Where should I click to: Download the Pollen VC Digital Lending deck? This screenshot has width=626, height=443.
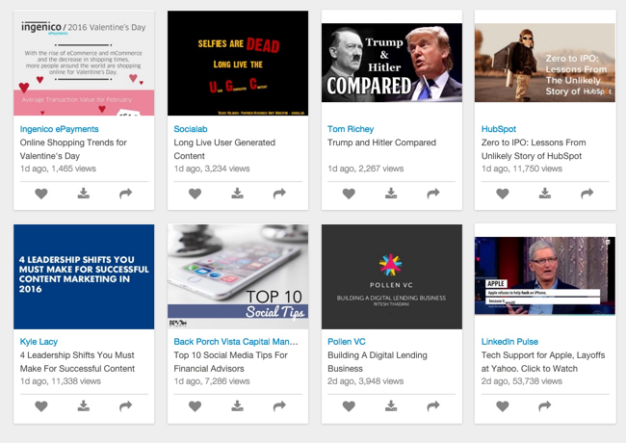(391, 405)
